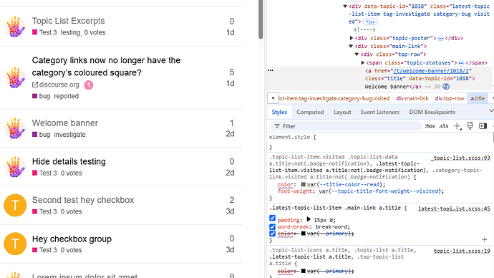Click the element.style rule selector
The width and height of the screenshot is (494, 278).
point(289,137)
